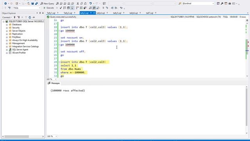Switch to the tail7.sql tab
250x141 pixels.
(x=150, y=13)
